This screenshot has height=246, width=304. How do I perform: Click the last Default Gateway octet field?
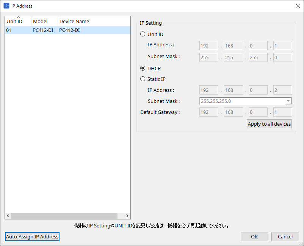(282, 112)
